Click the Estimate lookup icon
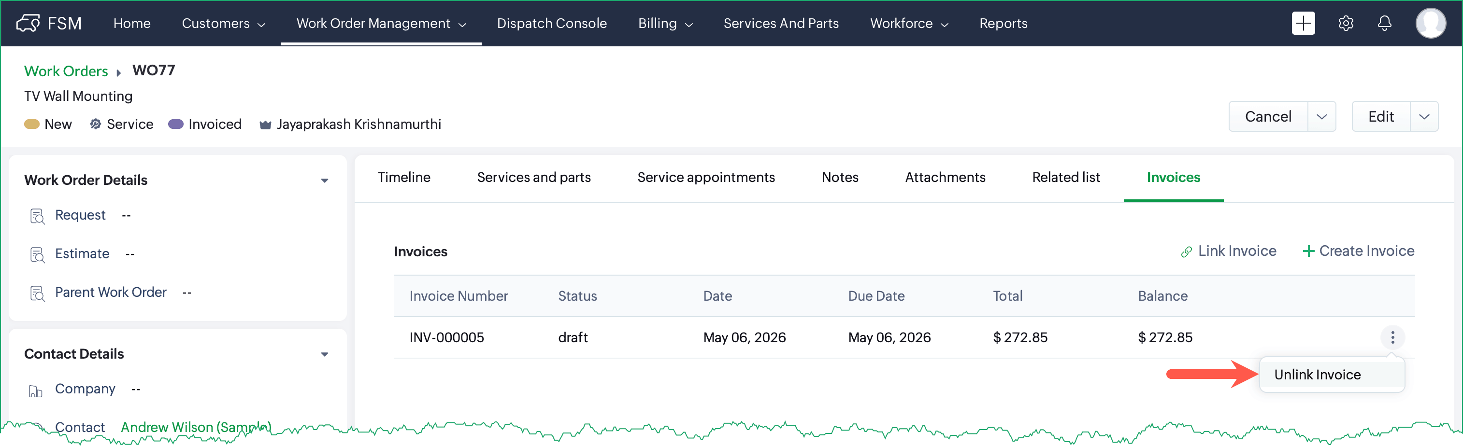Screen dimensions: 1463x446 click(x=37, y=255)
